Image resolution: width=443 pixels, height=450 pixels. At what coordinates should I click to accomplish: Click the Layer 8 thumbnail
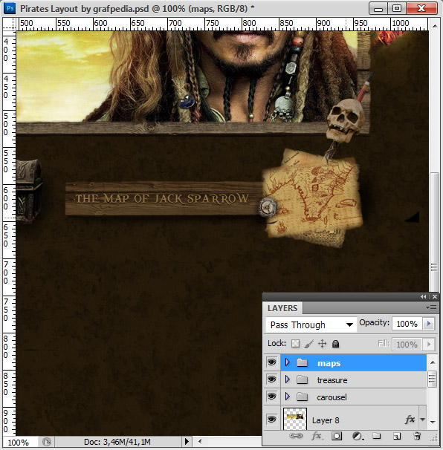tap(295, 419)
